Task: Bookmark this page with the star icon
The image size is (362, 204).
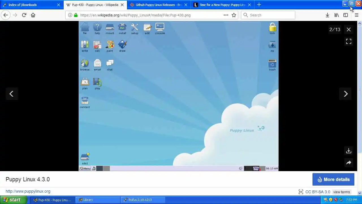Action: (234, 15)
